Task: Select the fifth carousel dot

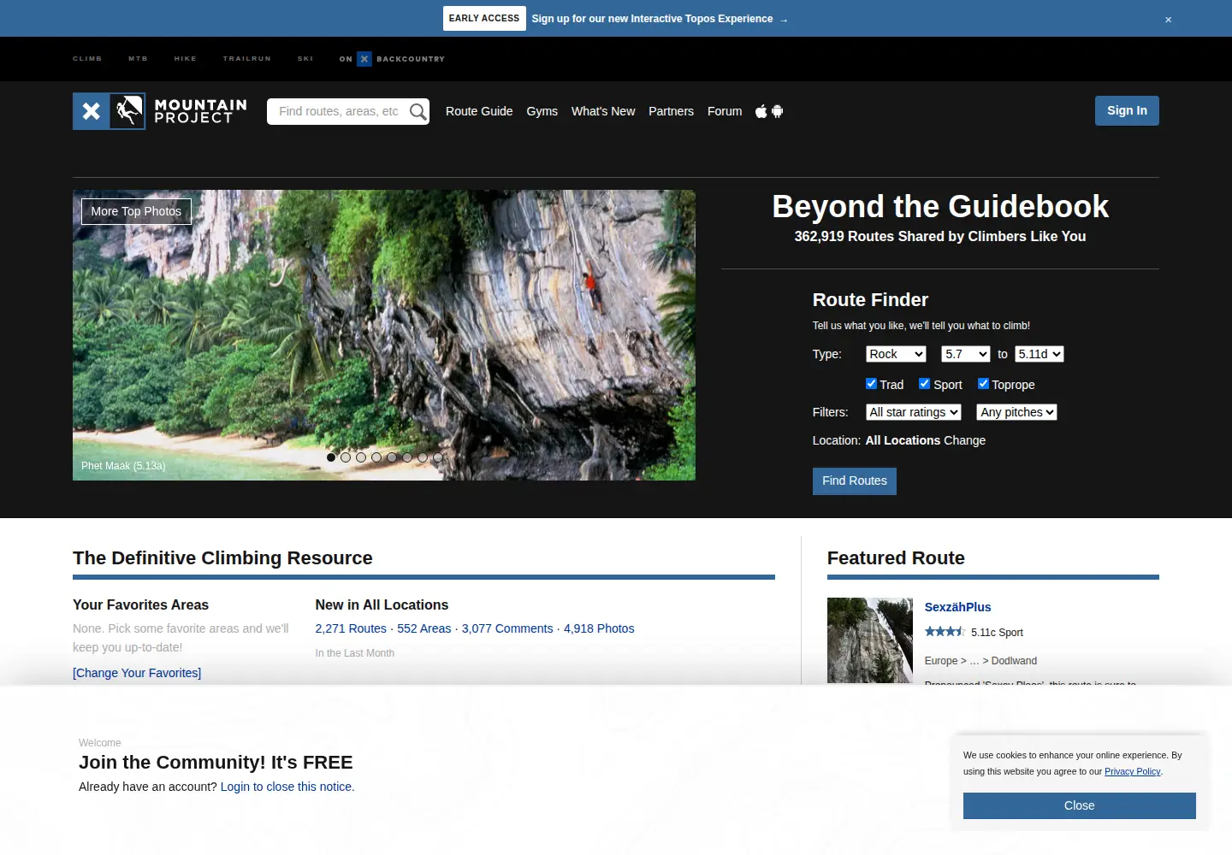Action: click(x=392, y=457)
